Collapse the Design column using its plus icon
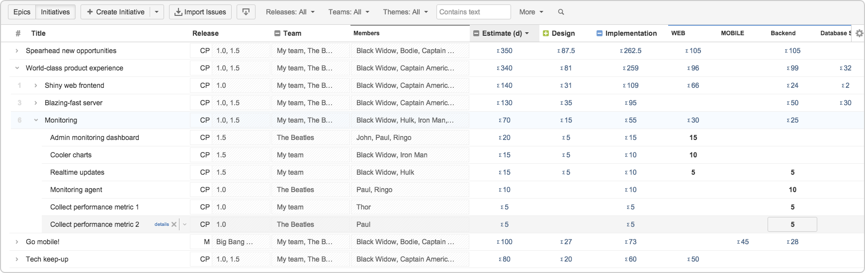The width and height of the screenshot is (865, 273). coord(545,33)
